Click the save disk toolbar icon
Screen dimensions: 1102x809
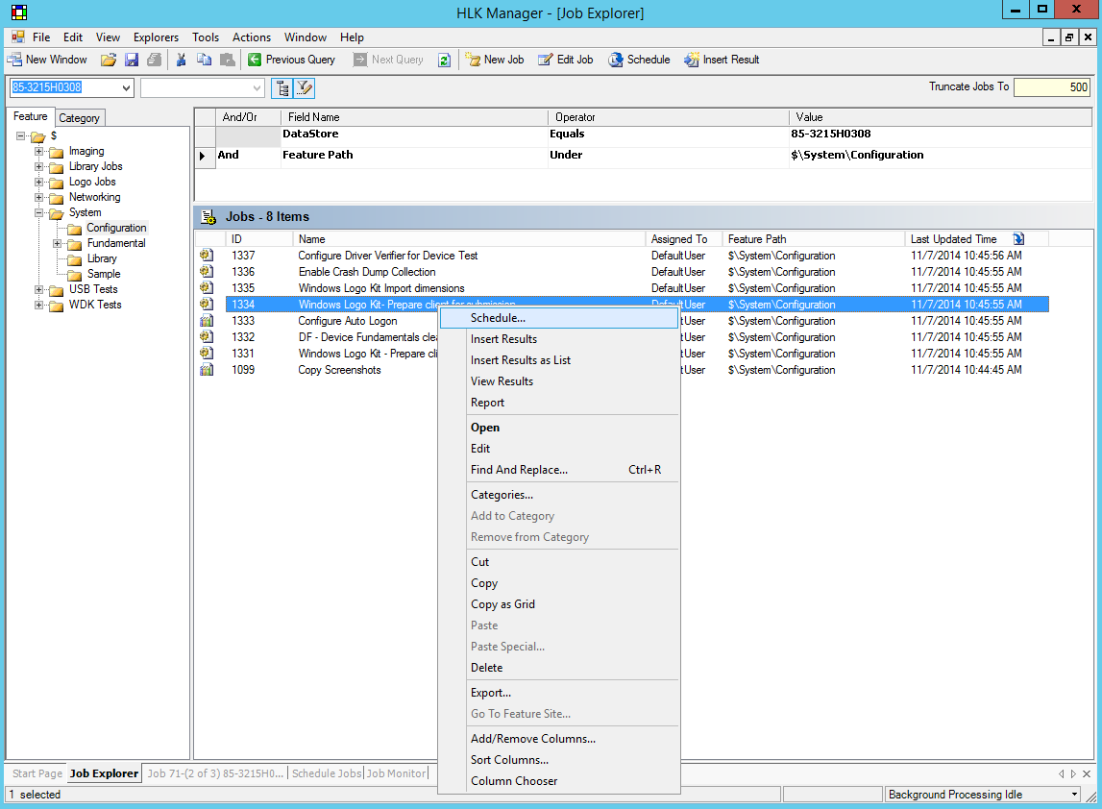click(x=132, y=60)
